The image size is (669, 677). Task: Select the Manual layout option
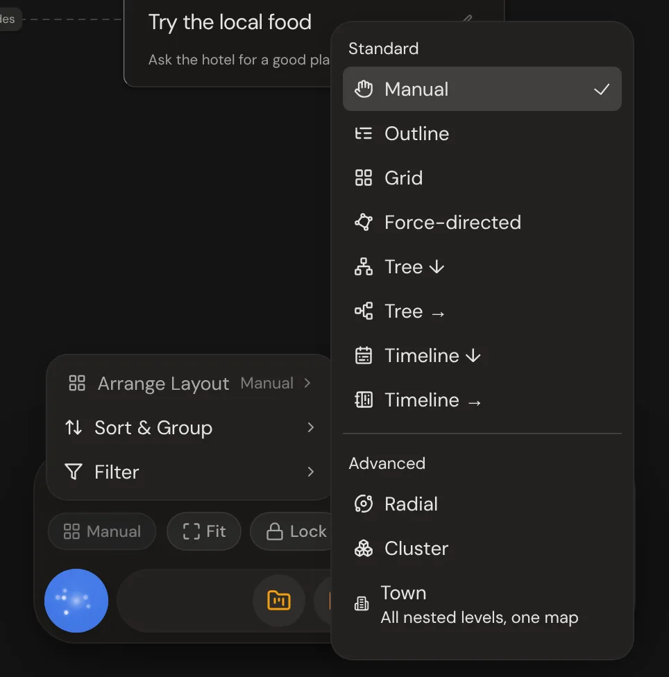pos(482,89)
